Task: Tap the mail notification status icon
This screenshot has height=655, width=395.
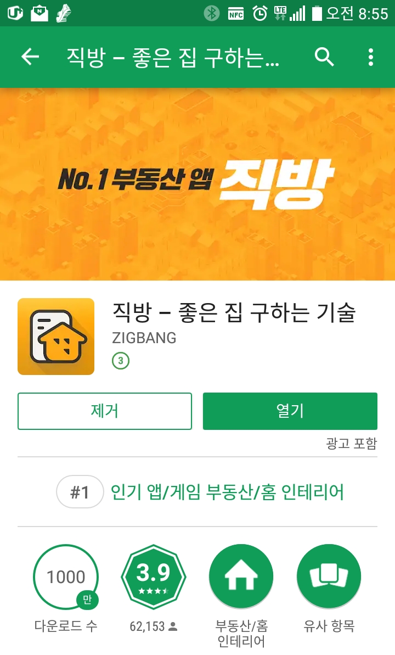Action: coord(39,14)
